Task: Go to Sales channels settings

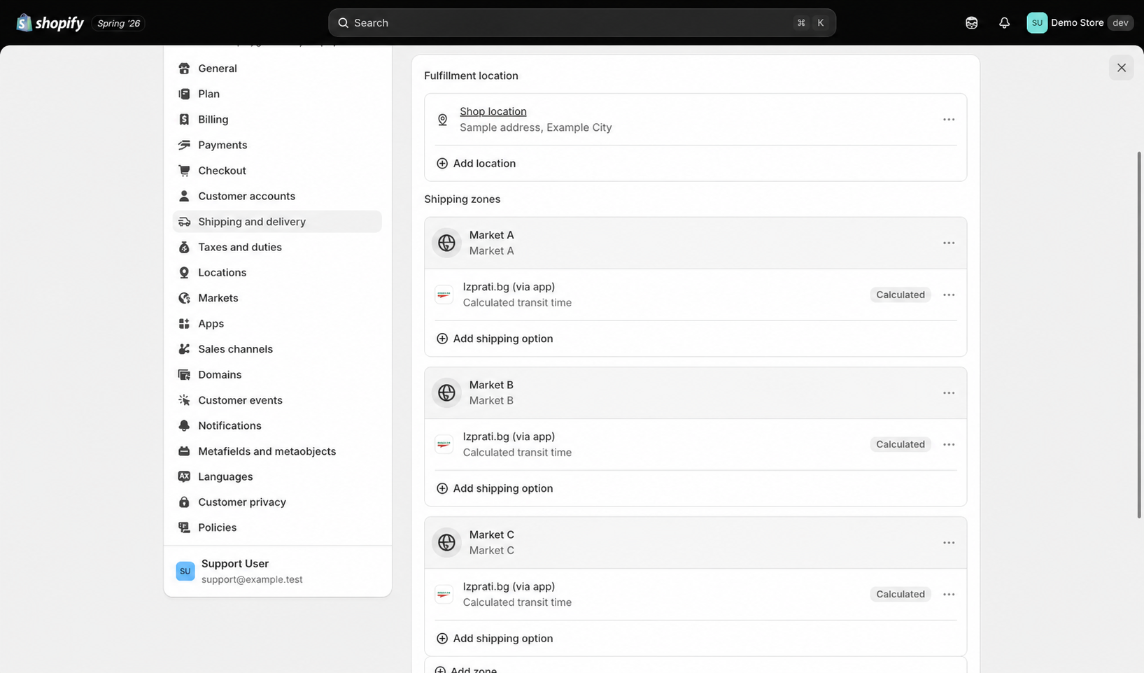Action: pyautogui.click(x=277, y=349)
